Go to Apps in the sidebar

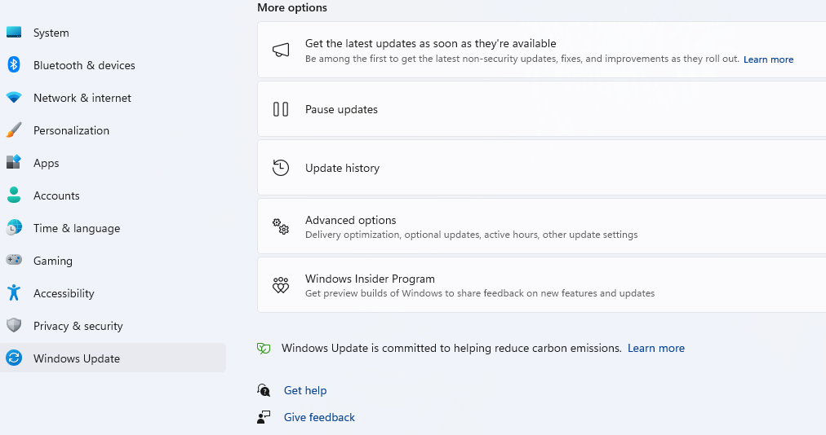pyautogui.click(x=46, y=163)
